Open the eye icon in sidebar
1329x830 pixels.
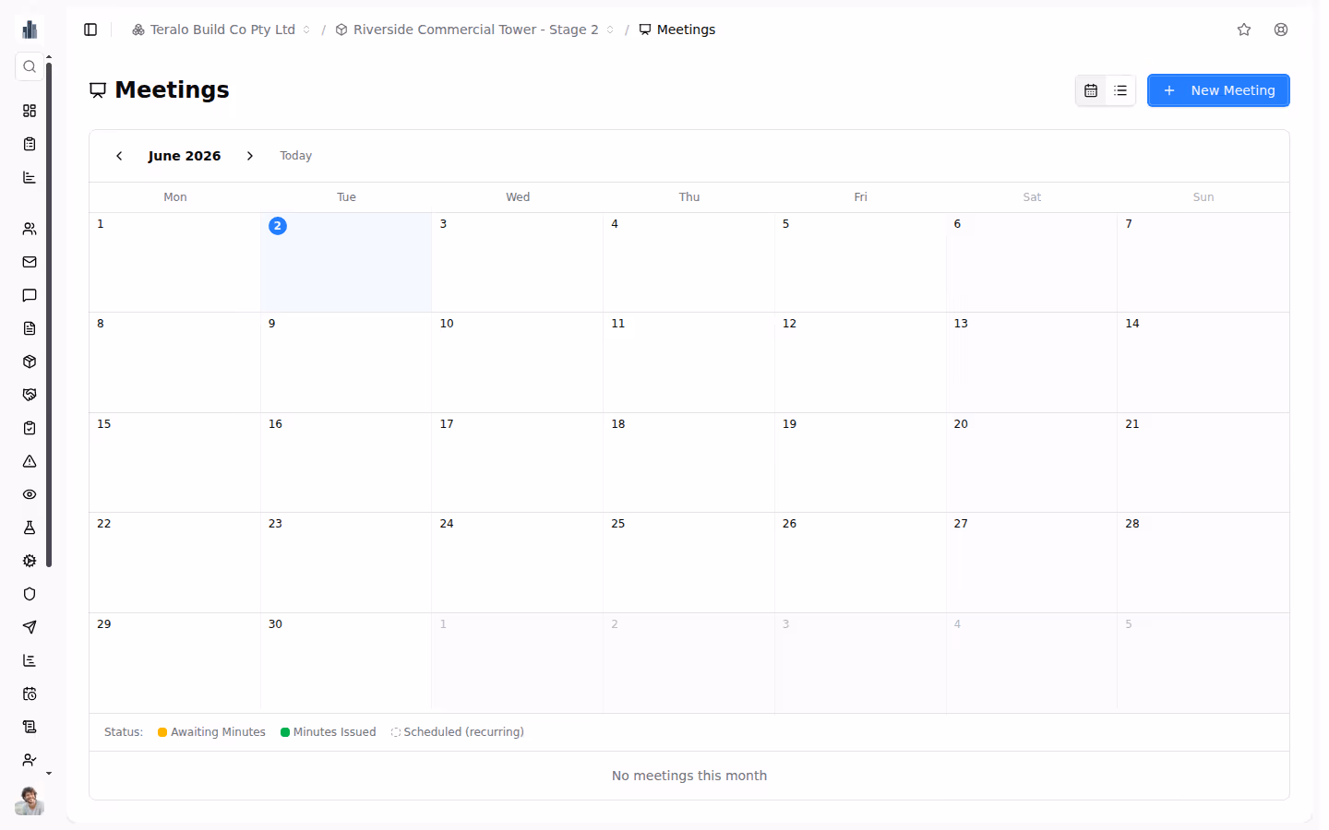click(30, 494)
